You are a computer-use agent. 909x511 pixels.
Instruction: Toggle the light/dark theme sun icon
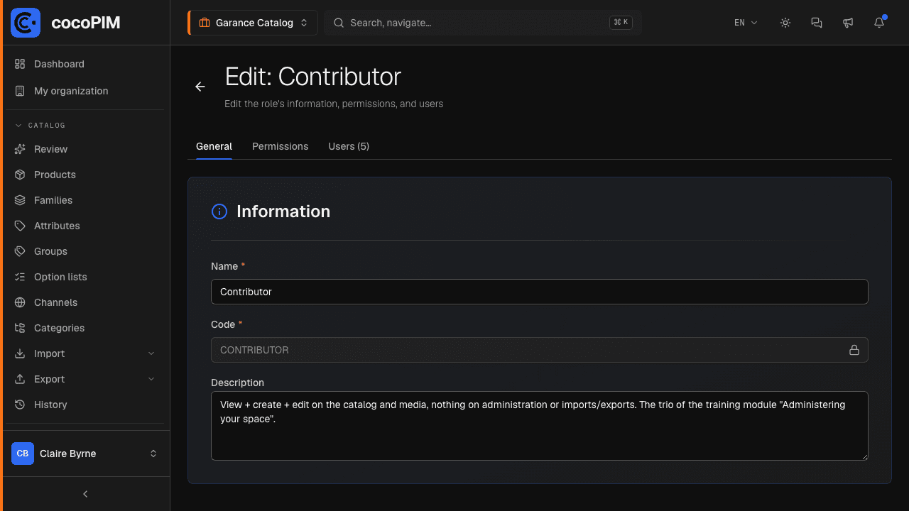coord(785,23)
